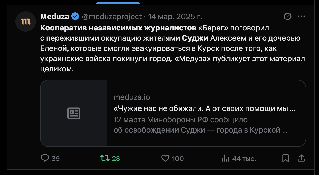This screenshot has height=175, width=319.
Task: Click the bold word "Суджи" in post
Action: coord(195,38)
